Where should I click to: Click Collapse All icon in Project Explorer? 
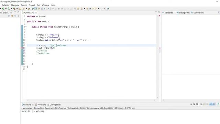[x=9, y=16]
